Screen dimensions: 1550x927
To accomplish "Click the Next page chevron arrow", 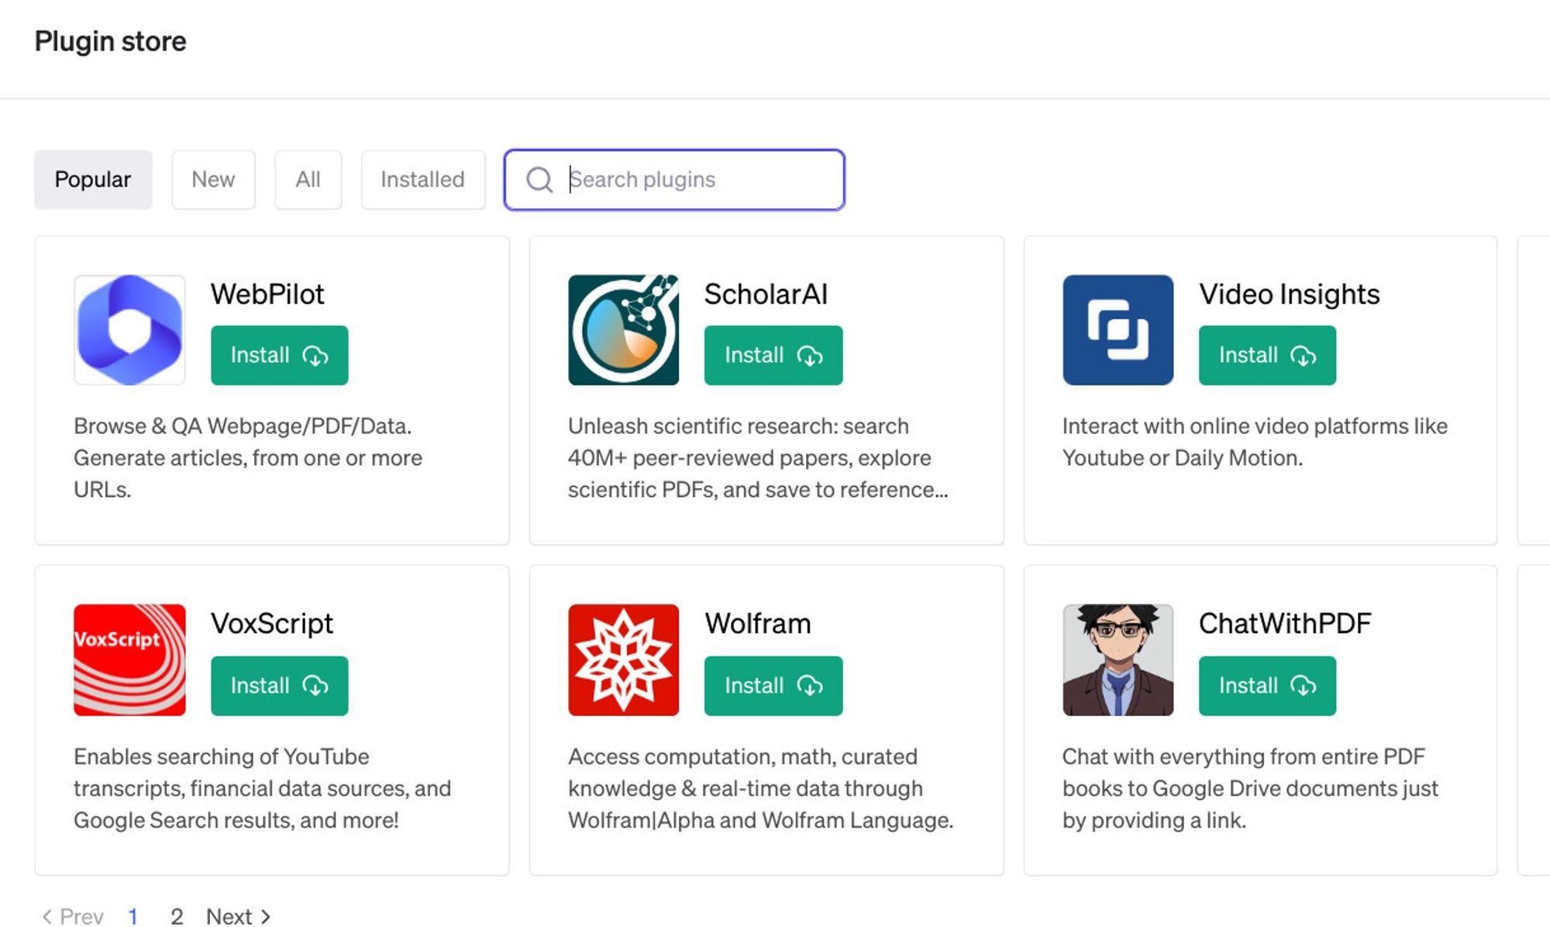I will 266,916.
